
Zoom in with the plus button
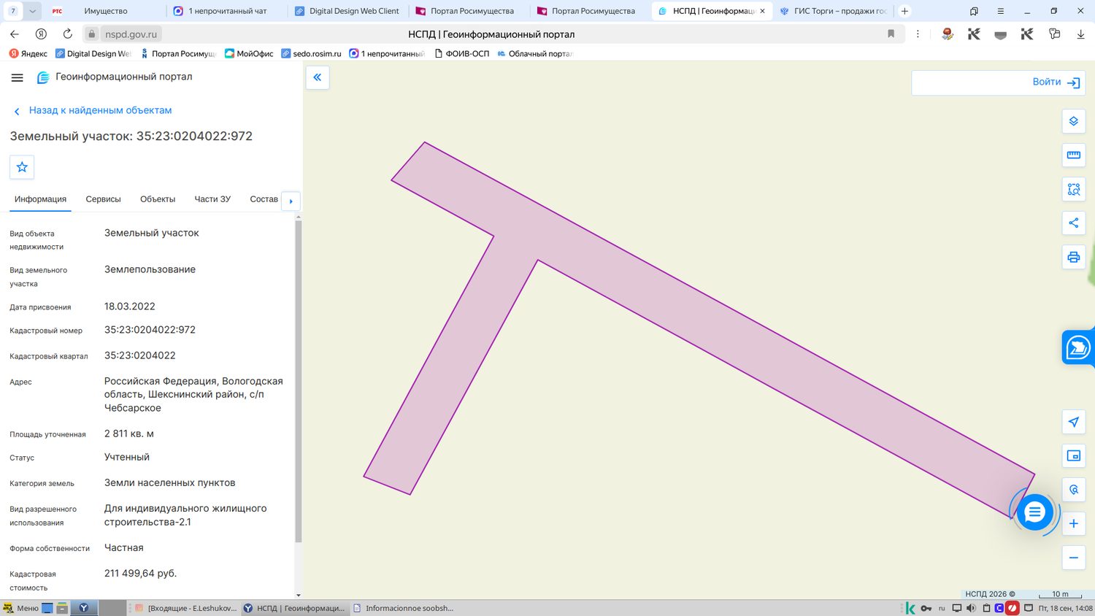click(1073, 523)
